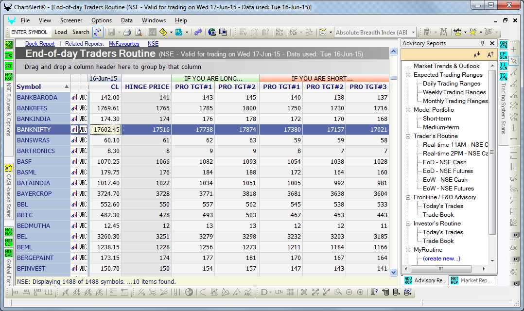
Task: Click the MP circle icon in bottom toolbar
Action: tap(189, 293)
